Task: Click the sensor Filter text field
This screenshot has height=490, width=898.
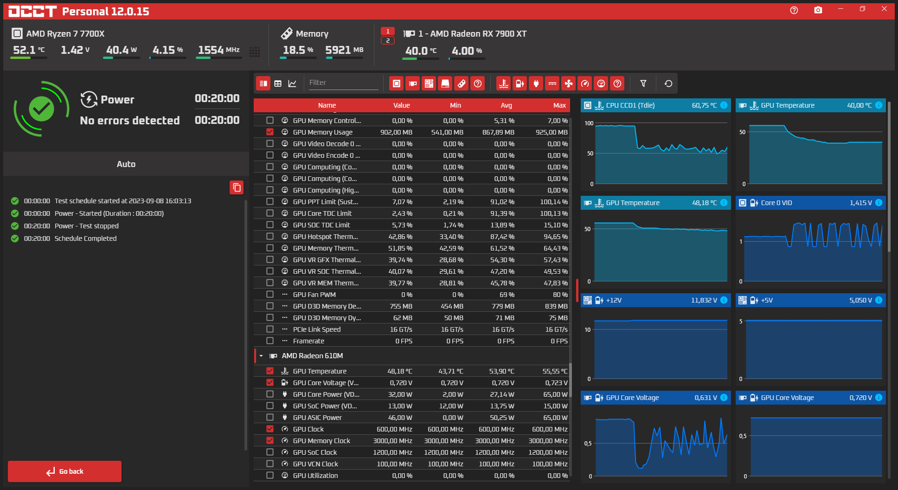Action: (343, 83)
